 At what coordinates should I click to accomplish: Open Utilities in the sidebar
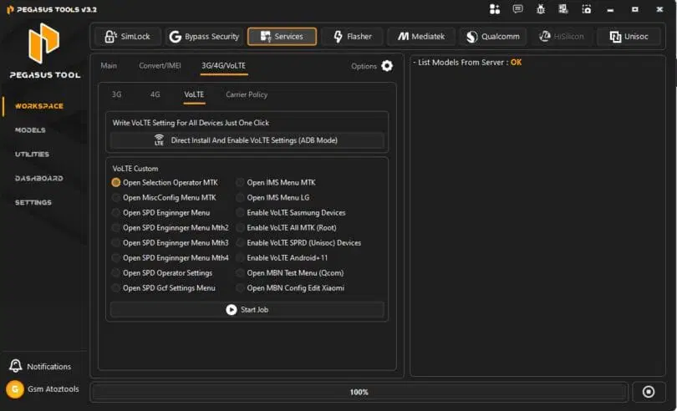click(32, 154)
